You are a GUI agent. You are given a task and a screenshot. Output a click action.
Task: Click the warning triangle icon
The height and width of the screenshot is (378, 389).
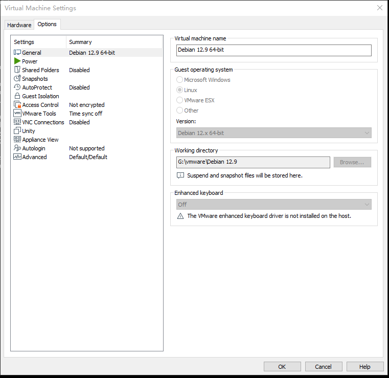tap(180, 216)
